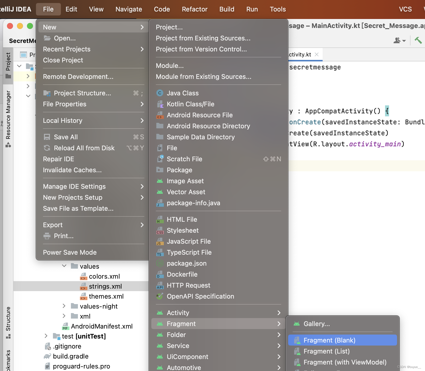Image resolution: width=425 pixels, height=371 pixels.
Task: Open the Build menu
Action: pos(227,9)
